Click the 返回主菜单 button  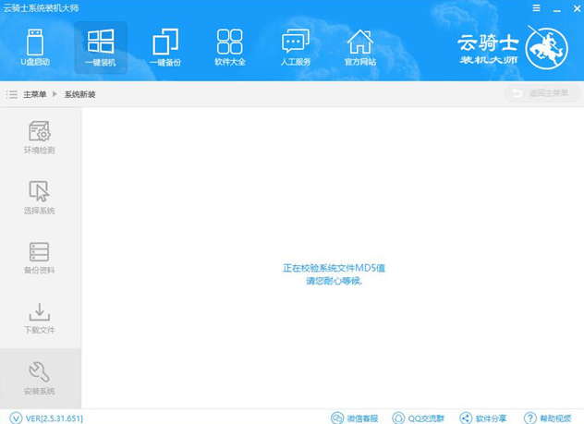tap(541, 93)
